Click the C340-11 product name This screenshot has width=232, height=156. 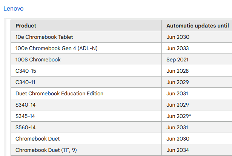tap(25, 82)
